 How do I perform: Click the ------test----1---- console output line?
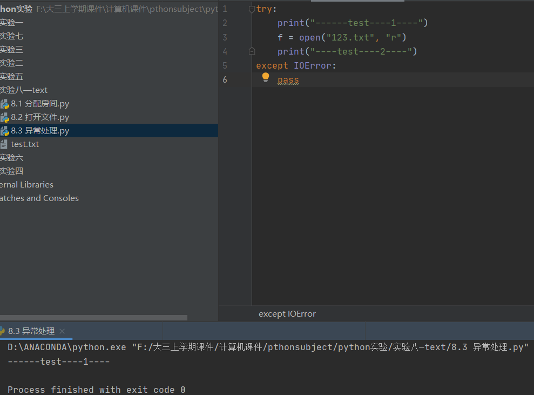pos(58,361)
